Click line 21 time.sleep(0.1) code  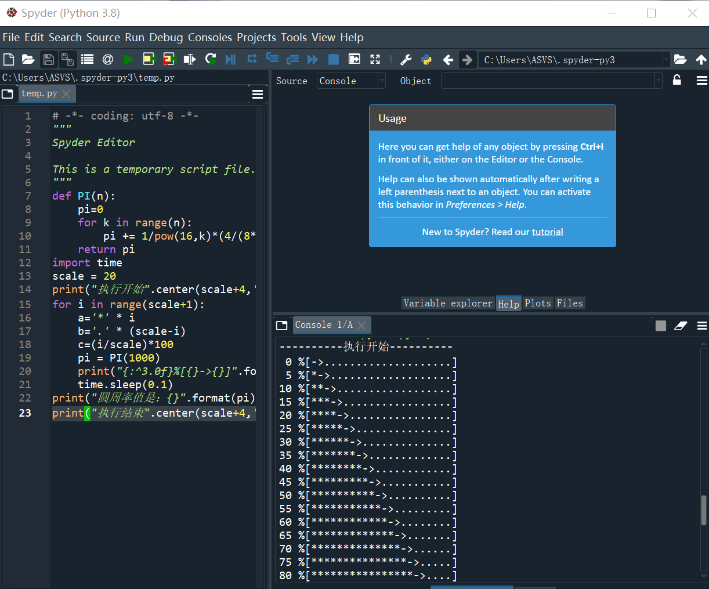coord(125,384)
